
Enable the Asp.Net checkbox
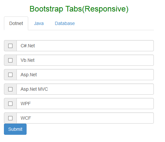[x=10, y=75]
